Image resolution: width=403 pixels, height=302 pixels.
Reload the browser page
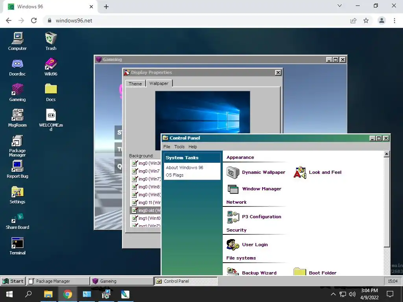pyautogui.click(x=34, y=20)
